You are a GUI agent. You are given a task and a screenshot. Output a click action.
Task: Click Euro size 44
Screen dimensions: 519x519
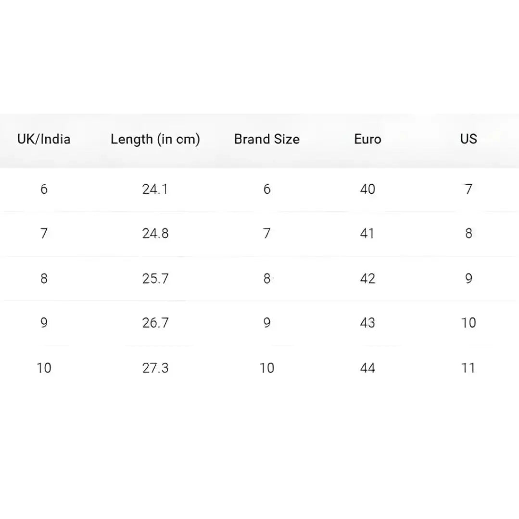tap(367, 368)
